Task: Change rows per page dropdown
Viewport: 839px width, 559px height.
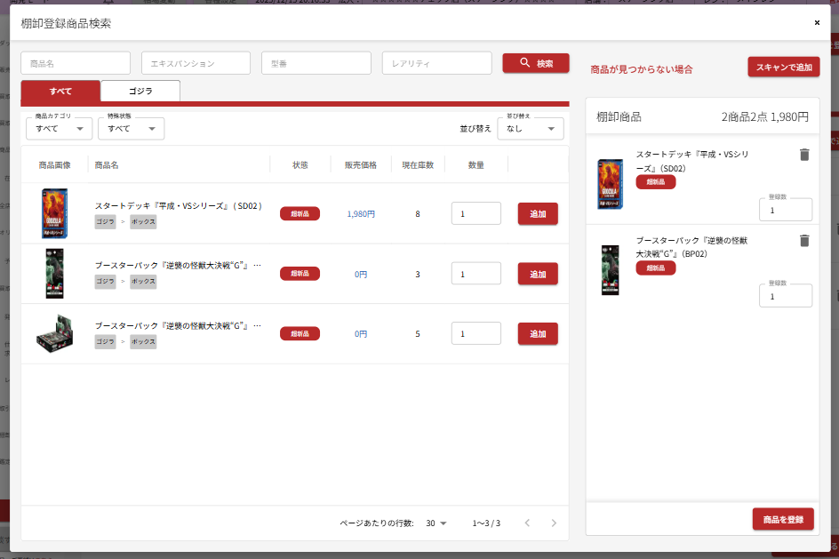Action: 436,523
